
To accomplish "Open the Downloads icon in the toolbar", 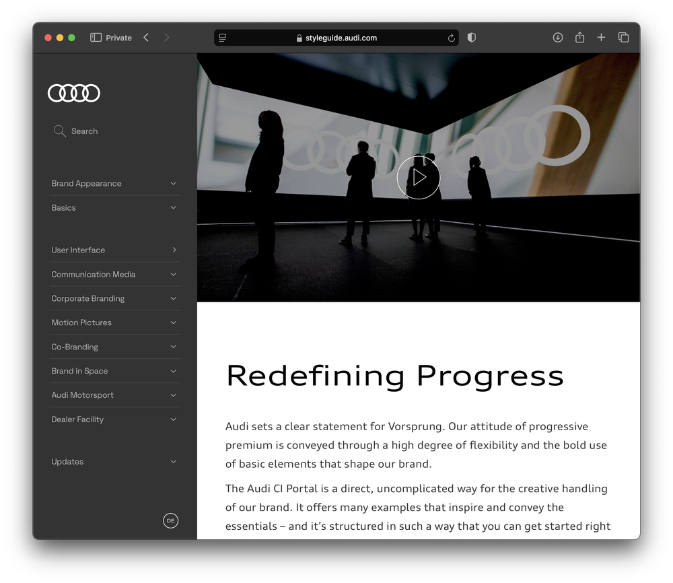I will point(558,38).
